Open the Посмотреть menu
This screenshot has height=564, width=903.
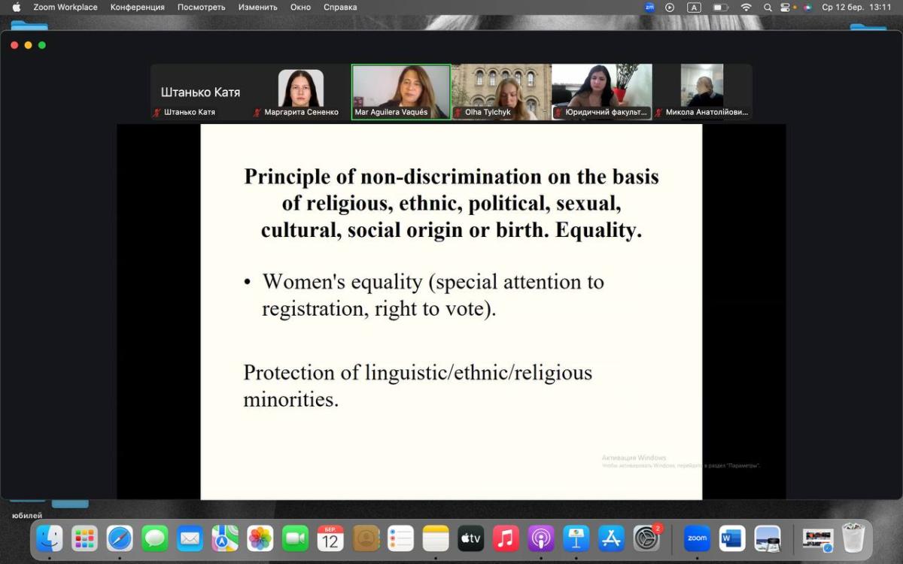coord(201,8)
